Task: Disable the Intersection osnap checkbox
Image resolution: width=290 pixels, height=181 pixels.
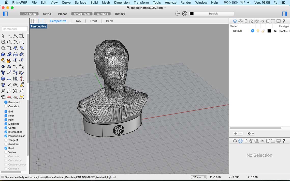Action: click(x=6, y=132)
